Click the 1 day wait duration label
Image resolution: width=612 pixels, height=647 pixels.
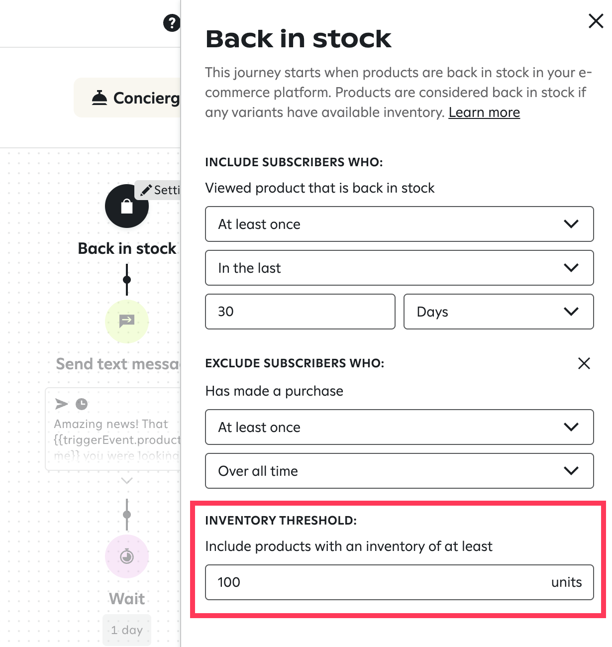tap(127, 630)
